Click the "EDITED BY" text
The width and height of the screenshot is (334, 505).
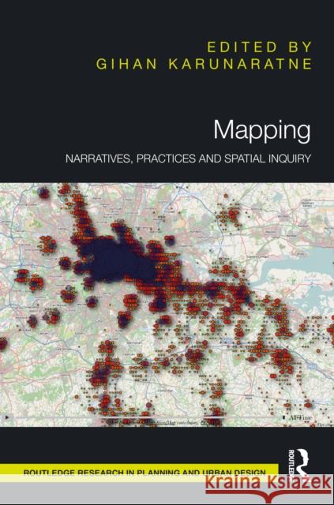pos(260,47)
